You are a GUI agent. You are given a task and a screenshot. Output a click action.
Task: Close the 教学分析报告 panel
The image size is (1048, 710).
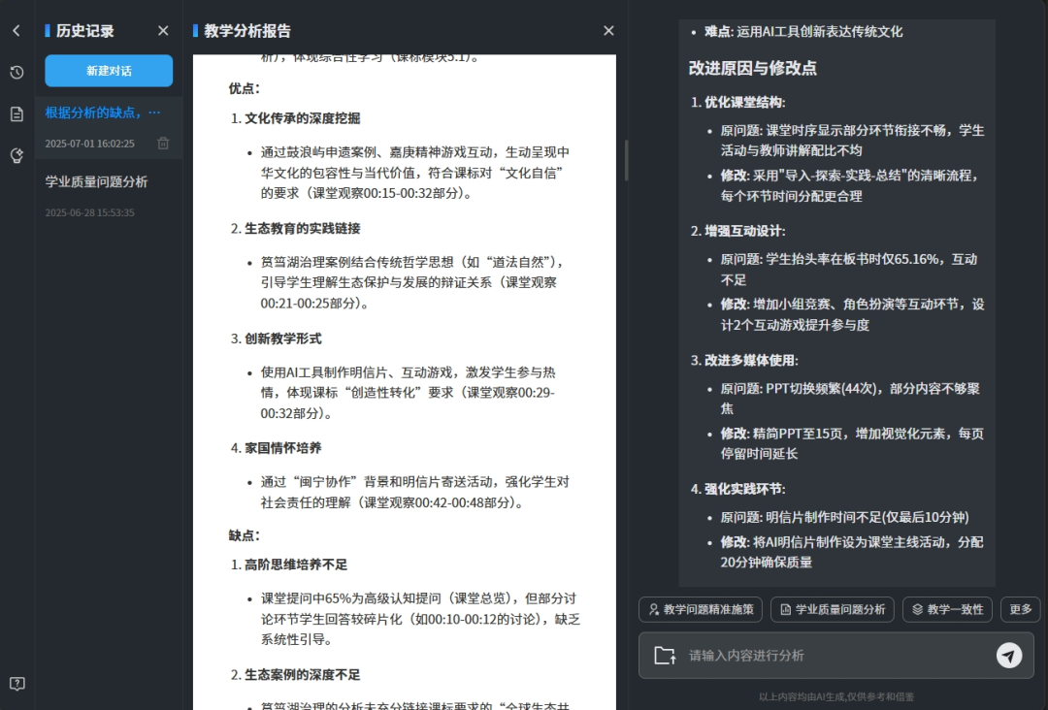pos(608,30)
